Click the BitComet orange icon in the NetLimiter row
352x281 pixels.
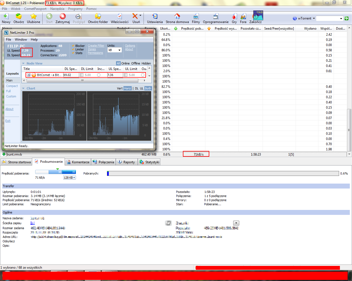click(x=34, y=75)
